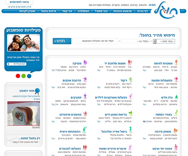
Task: Click the אופנה יופי ועיצוב icon
Action: (x=176, y=147)
